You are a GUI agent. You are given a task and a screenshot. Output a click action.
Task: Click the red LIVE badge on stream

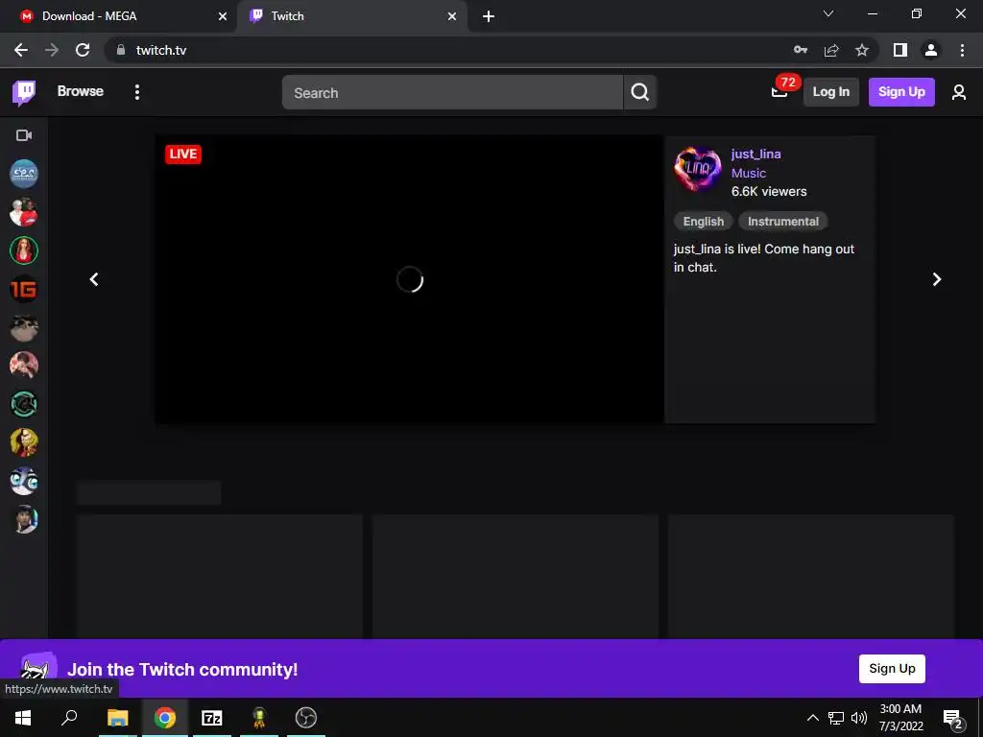point(183,155)
